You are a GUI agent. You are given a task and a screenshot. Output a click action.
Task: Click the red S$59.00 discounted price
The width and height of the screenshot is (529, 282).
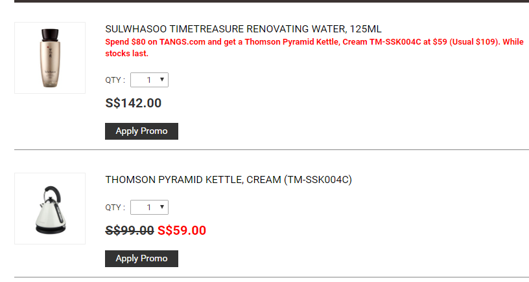(182, 231)
